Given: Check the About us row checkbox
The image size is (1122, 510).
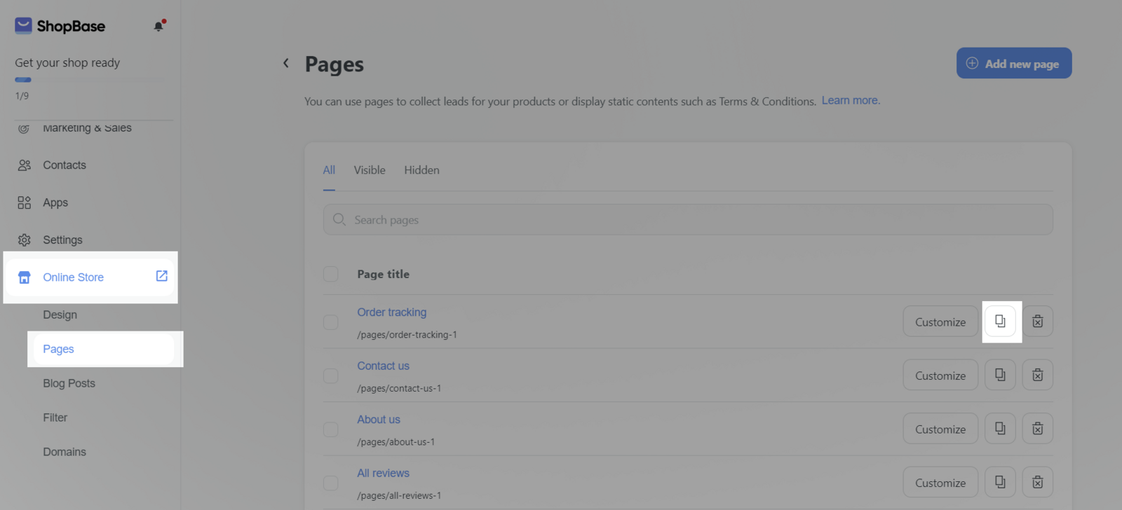Looking at the screenshot, I should coord(331,429).
